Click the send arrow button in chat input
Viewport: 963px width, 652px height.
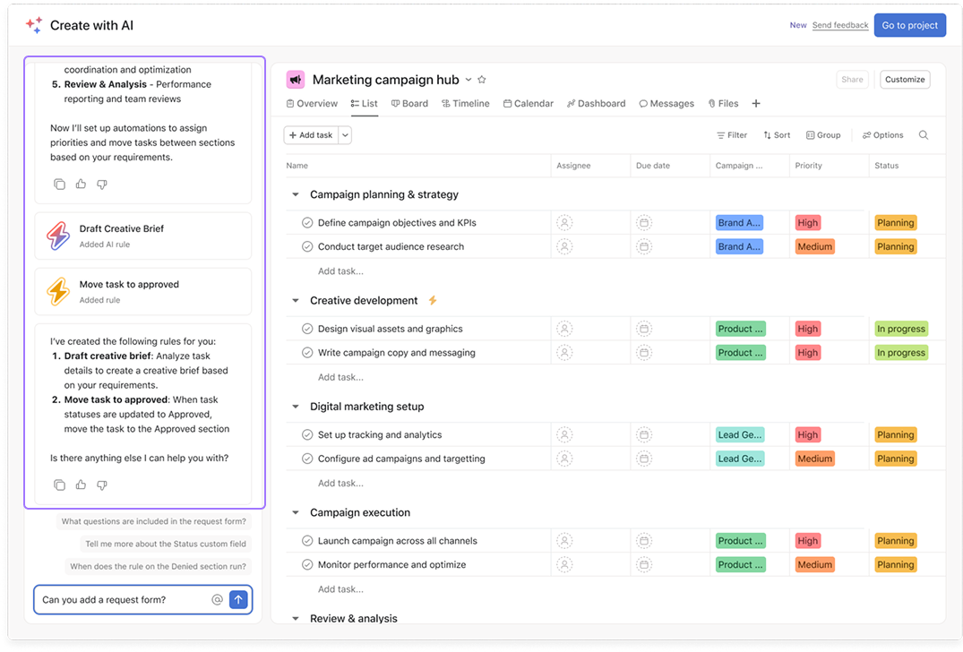(x=238, y=599)
